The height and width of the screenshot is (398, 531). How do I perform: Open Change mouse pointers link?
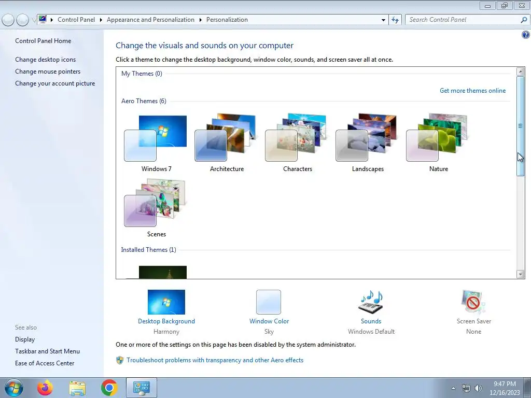coord(48,72)
